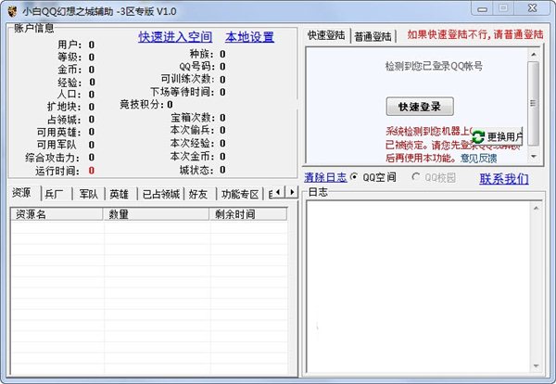Screen dimensions: 556x384
Task: Select the 军队 tab
Action: tap(89, 194)
